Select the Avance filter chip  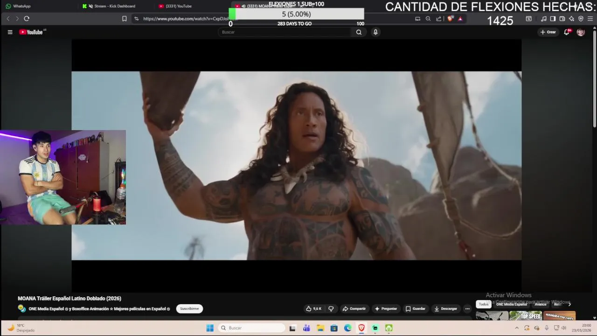coord(540,304)
